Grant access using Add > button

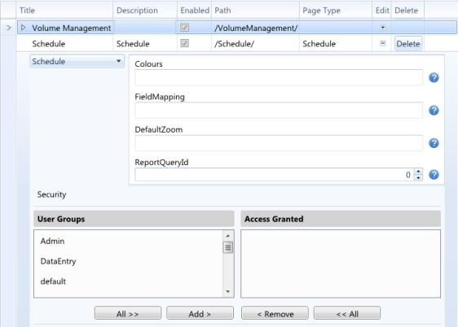(x=200, y=313)
